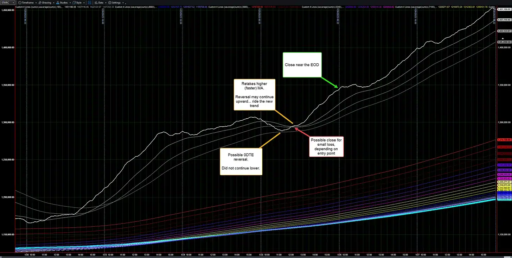This screenshot has height=258, width=512.
Task: Expand the Studies dropdown arrow
Action: [70, 3]
